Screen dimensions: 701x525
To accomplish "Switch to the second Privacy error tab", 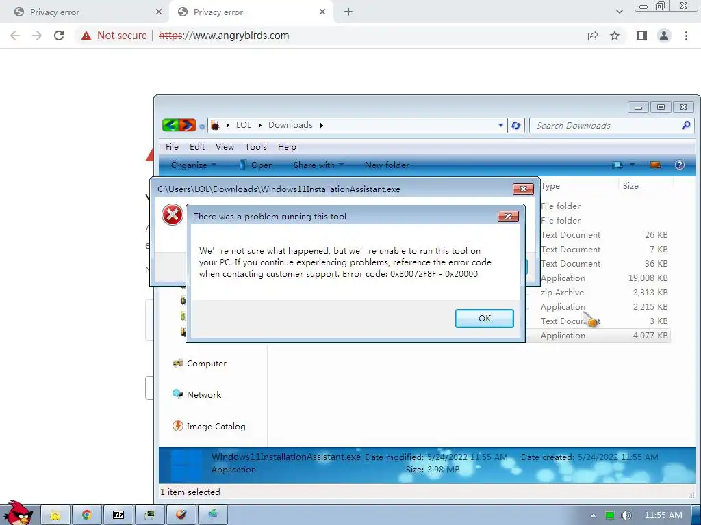I will [x=251, y=12].
